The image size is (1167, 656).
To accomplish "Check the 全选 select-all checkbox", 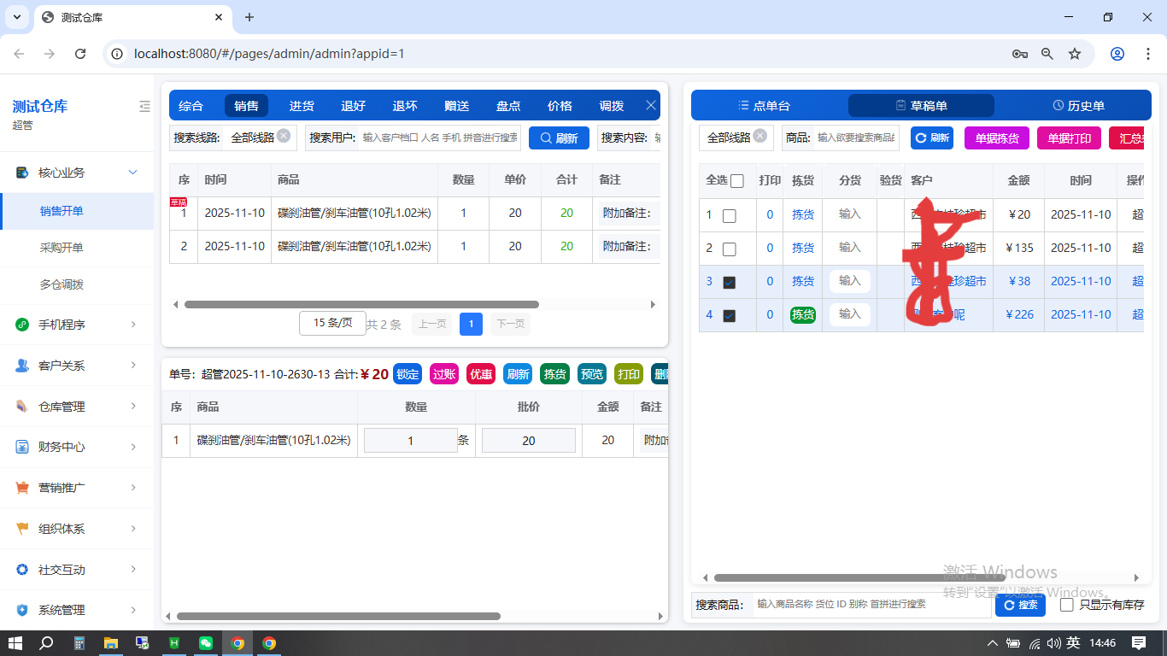I will pos(737,180).
